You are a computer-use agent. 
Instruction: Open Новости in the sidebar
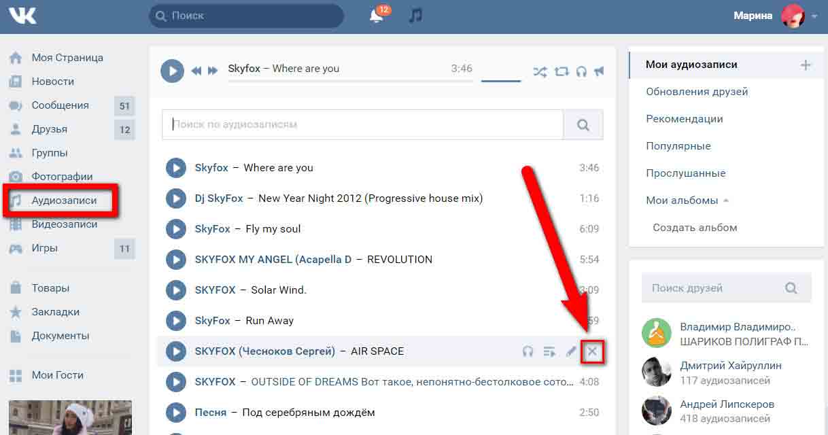53,82
